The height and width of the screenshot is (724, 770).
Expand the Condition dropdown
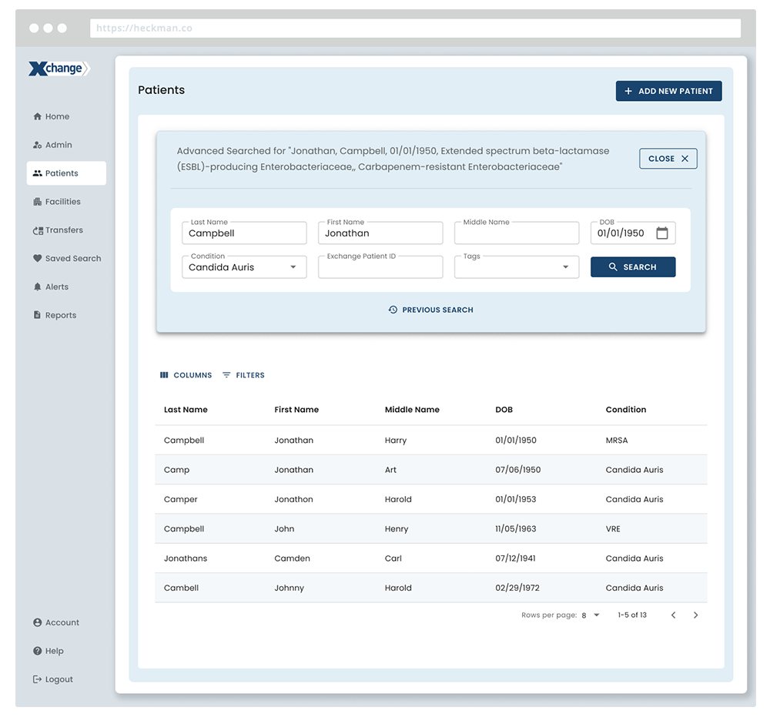[x=293, y=267]
